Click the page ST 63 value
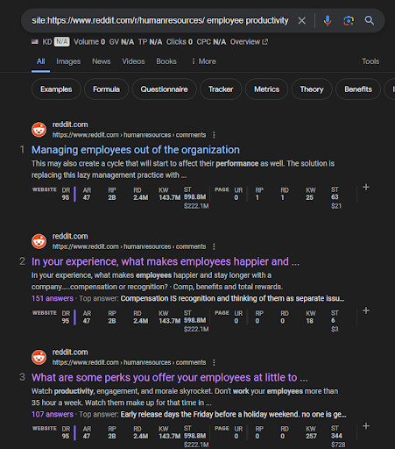 point(335,197)
